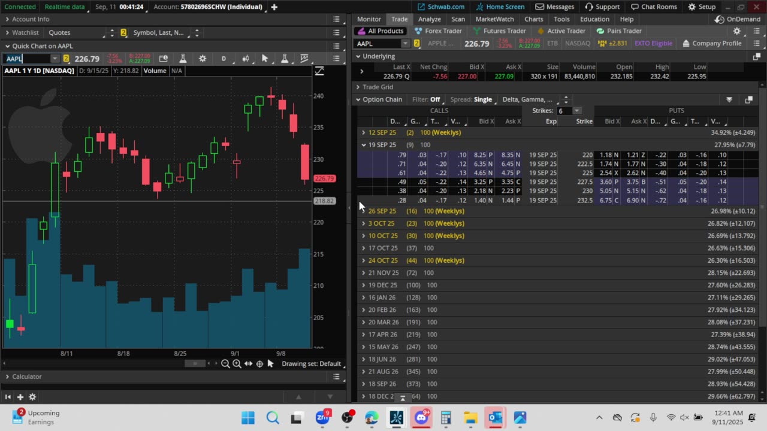
Task: Open the chart studies flask icon
Action: tap(183, 59)
